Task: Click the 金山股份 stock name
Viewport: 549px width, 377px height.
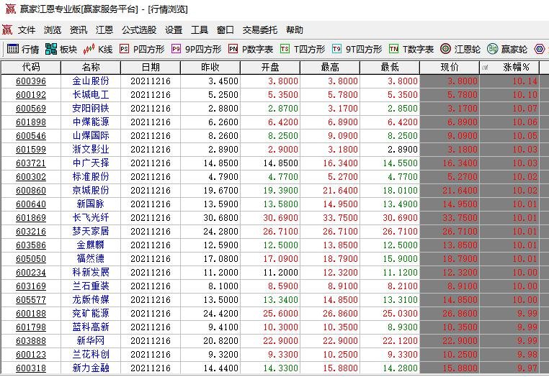Action: (x=91, y=81)
